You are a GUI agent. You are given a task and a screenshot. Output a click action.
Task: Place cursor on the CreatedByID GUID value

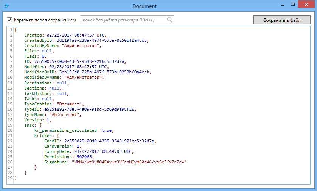103,40
